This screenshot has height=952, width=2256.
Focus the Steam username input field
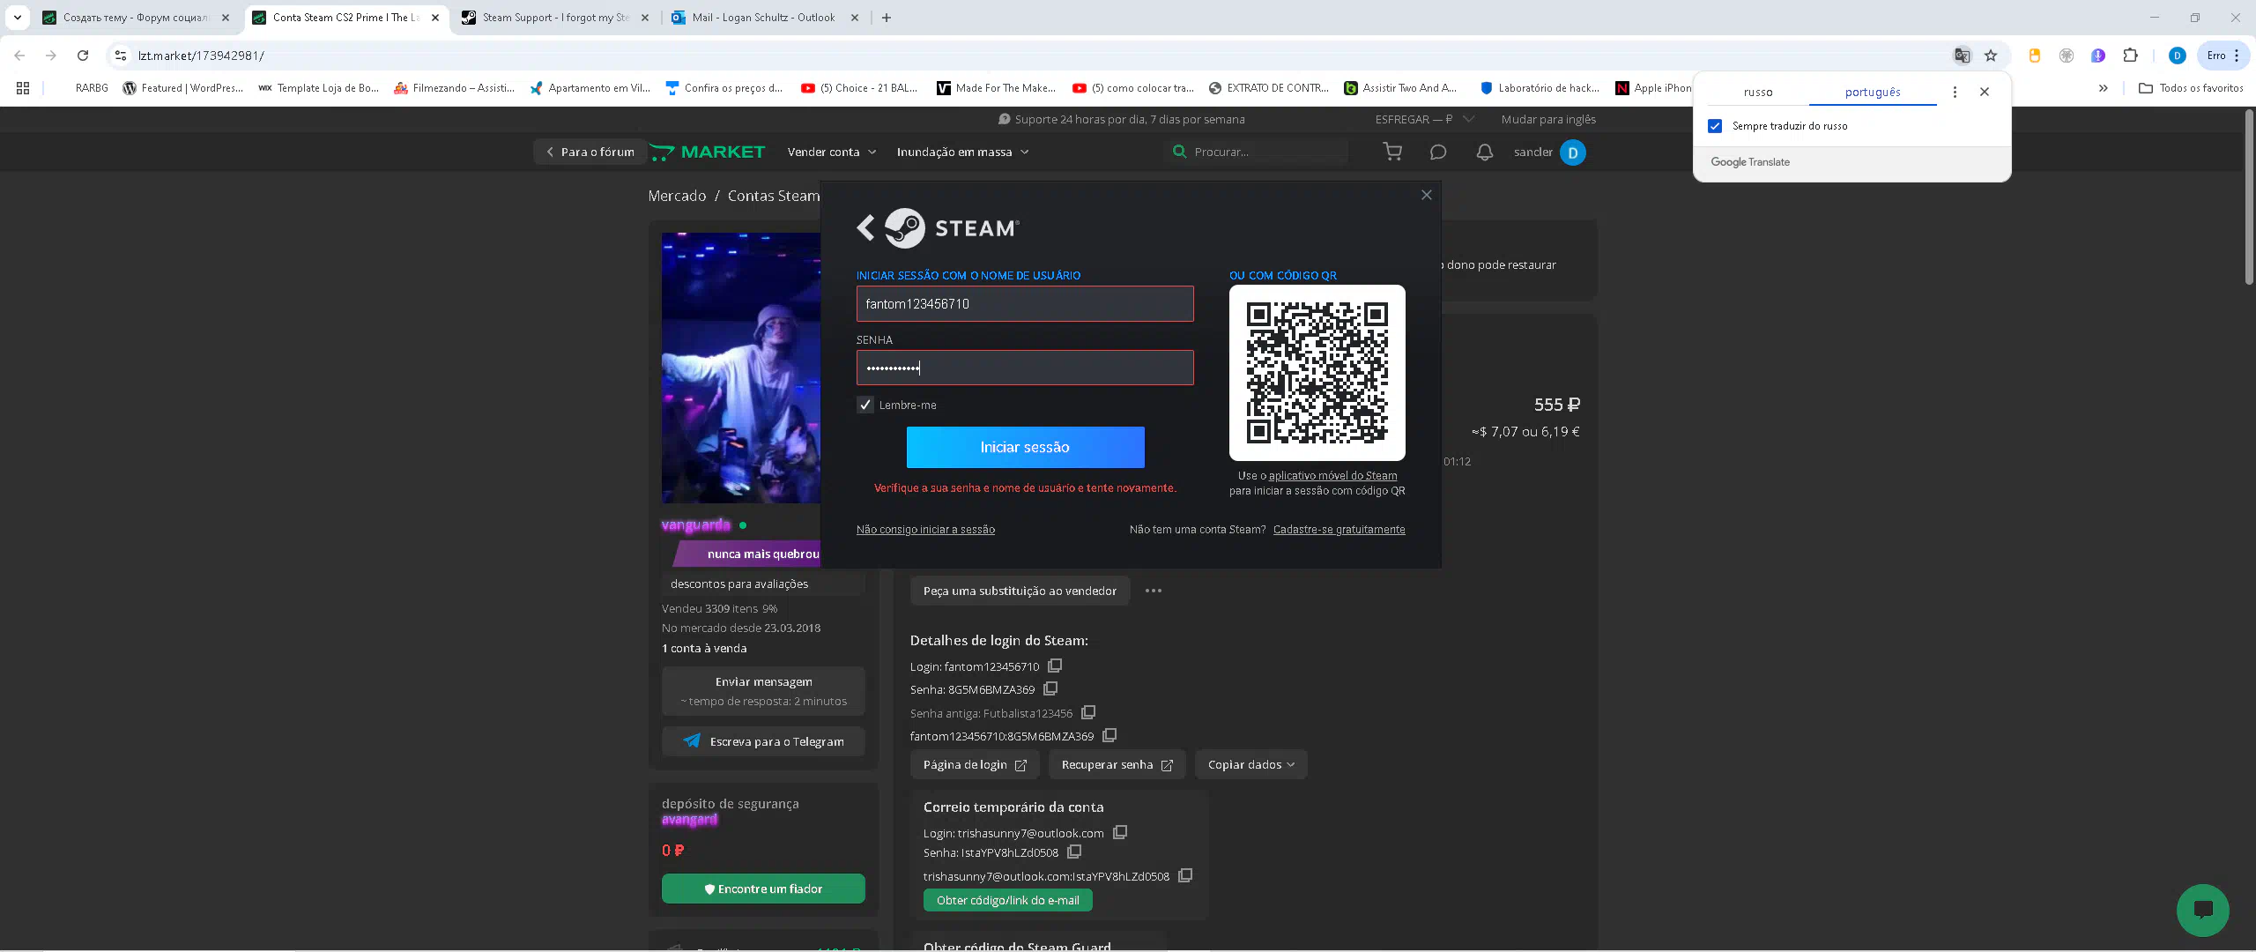coord(1025,303)
